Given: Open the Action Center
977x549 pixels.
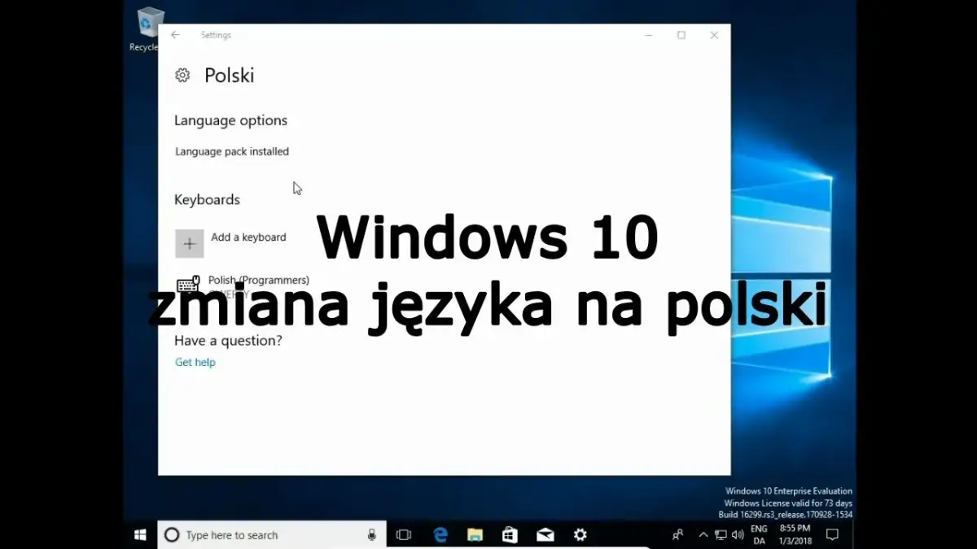Looking at the screenshot, I should 832,534.
